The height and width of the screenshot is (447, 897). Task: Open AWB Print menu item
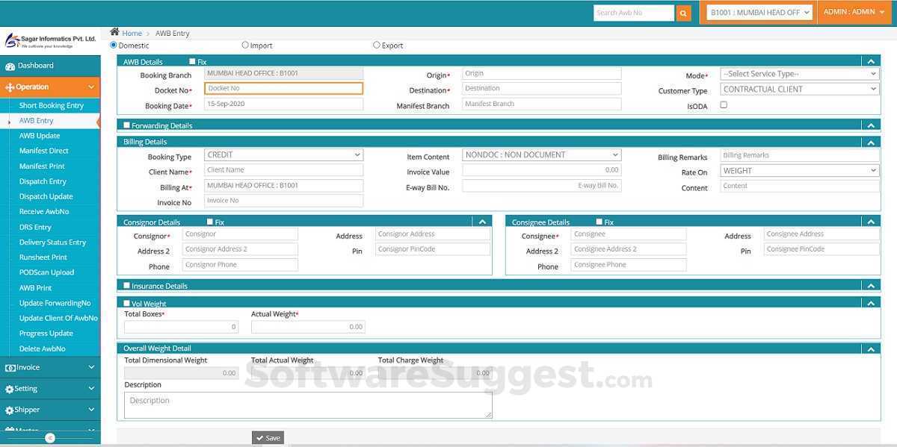[x=36, y=288]
